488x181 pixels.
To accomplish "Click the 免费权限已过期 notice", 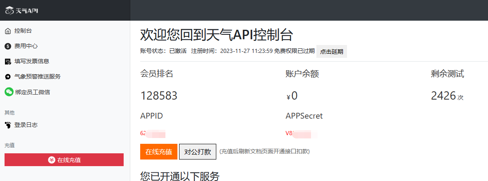I will click(x=294, y=51).
